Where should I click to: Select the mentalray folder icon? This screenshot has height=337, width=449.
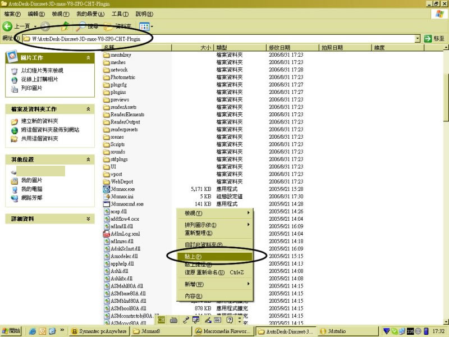107,54
